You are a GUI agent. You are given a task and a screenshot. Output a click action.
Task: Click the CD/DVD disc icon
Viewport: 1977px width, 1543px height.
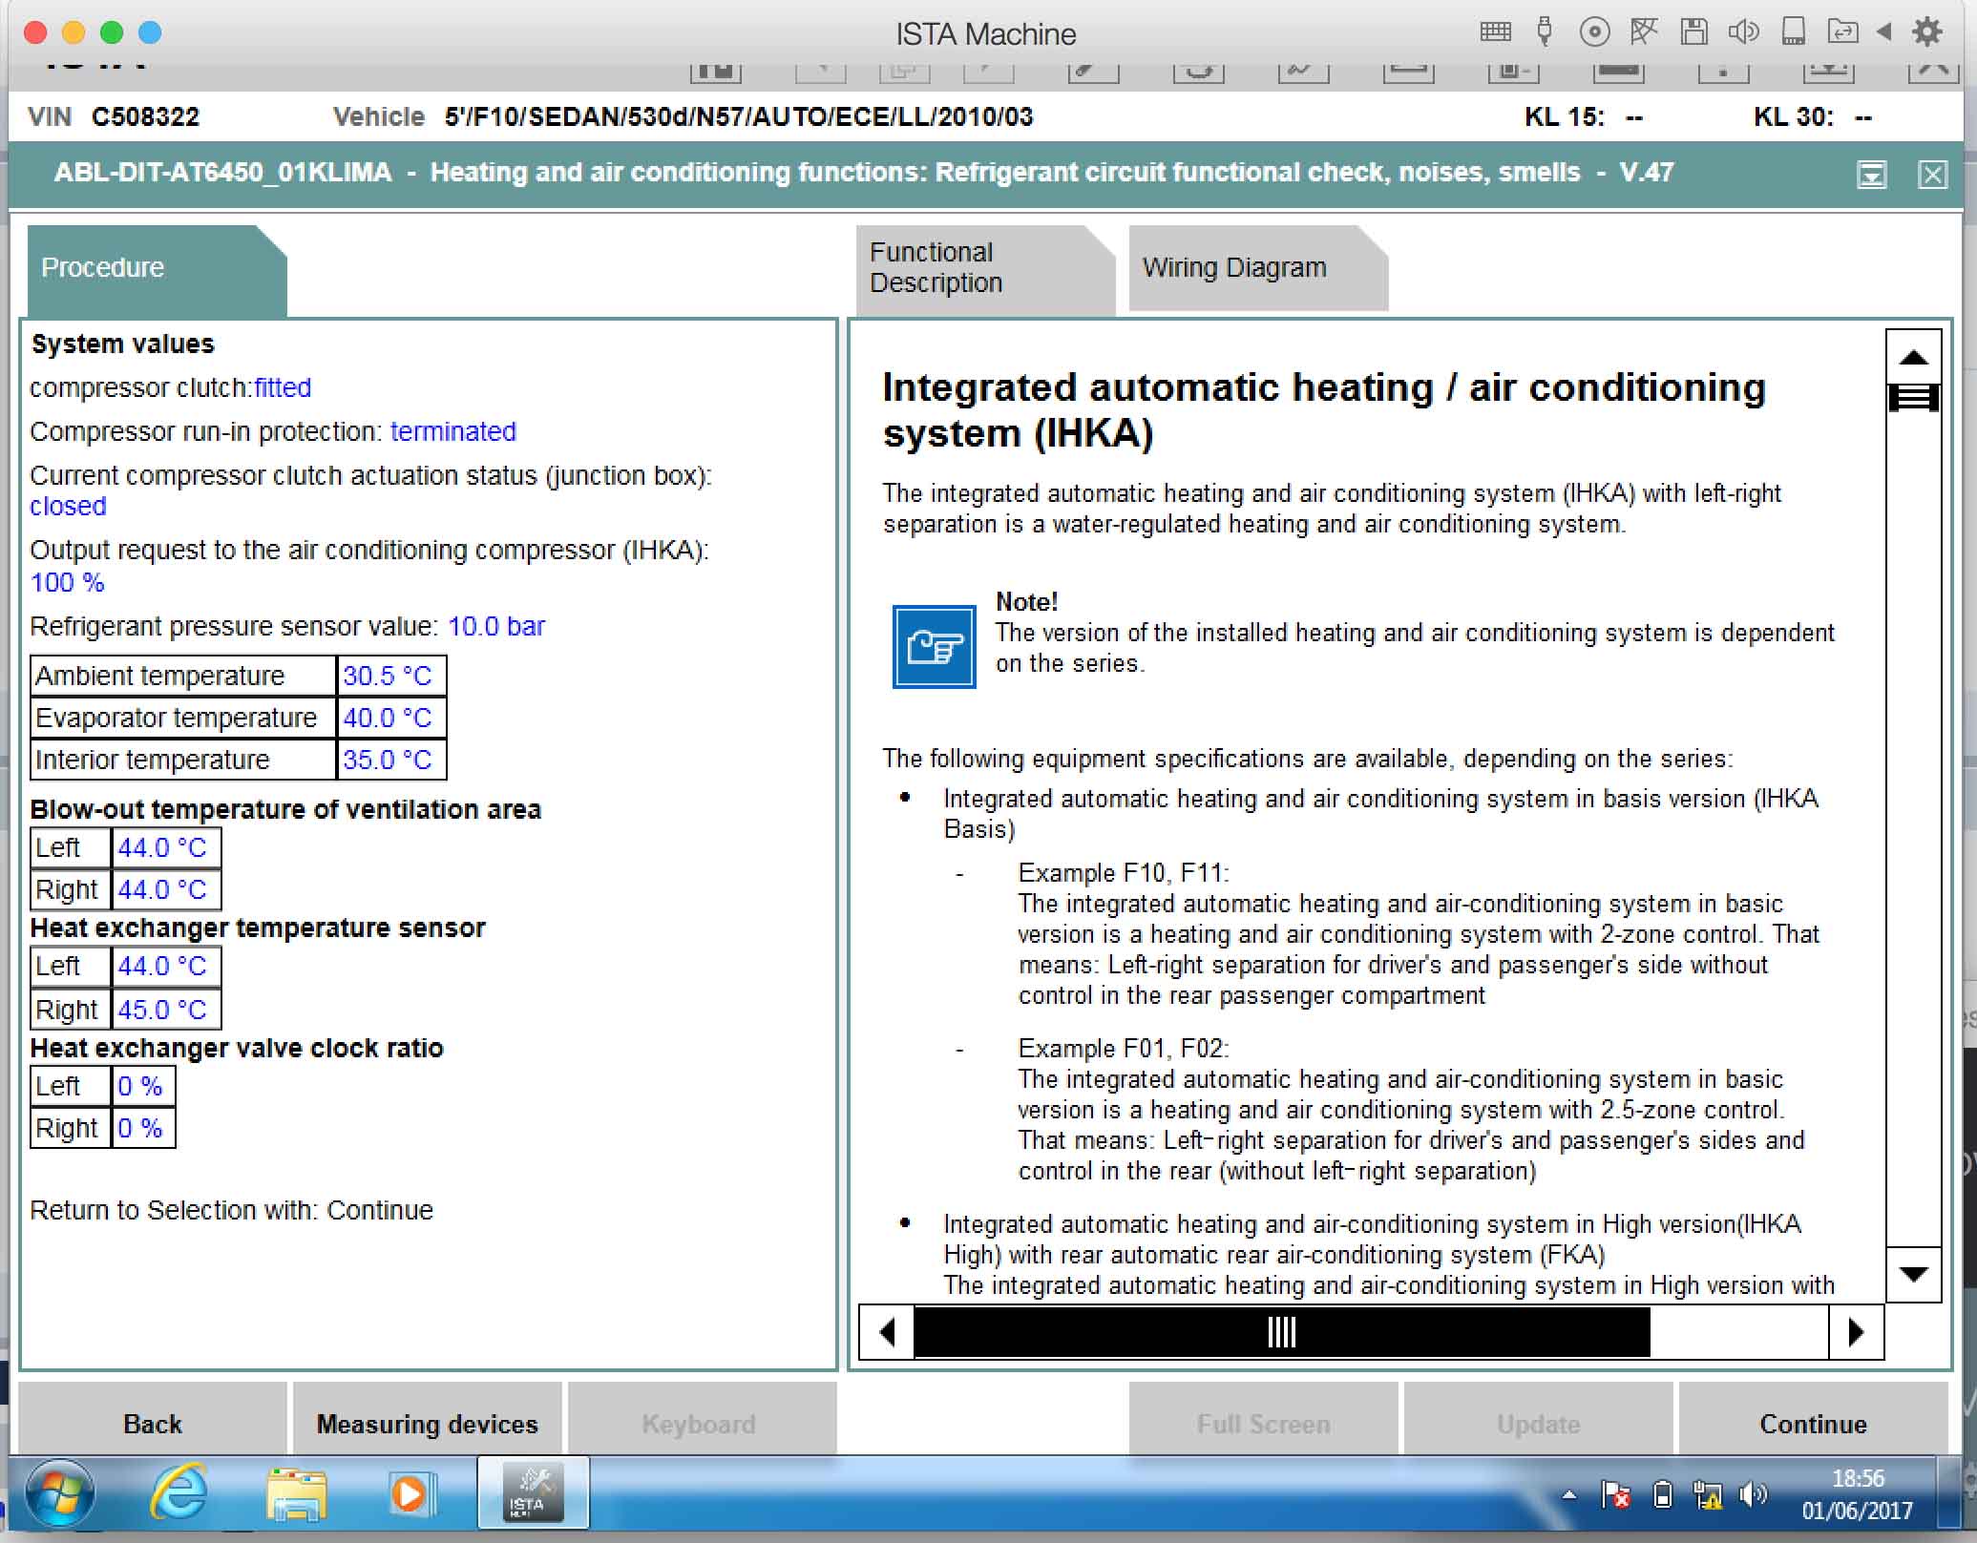[1594, 32]
